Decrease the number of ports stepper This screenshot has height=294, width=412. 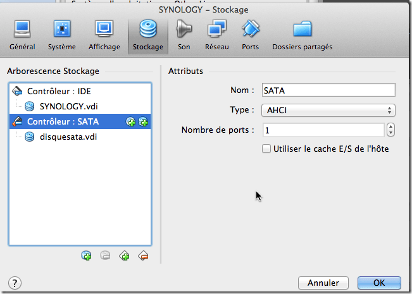pos(390,133)
